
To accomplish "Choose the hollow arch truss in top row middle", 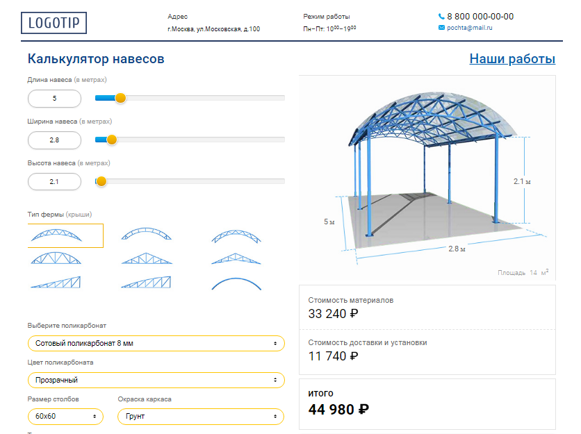I will pos(147,234).
